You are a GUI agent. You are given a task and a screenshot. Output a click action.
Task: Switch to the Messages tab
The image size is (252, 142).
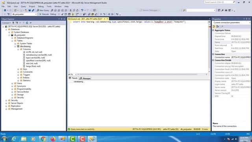point(85,78)
